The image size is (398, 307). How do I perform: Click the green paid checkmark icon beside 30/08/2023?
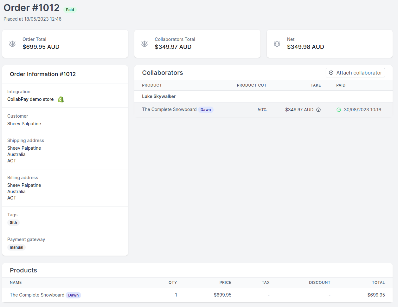339,110
